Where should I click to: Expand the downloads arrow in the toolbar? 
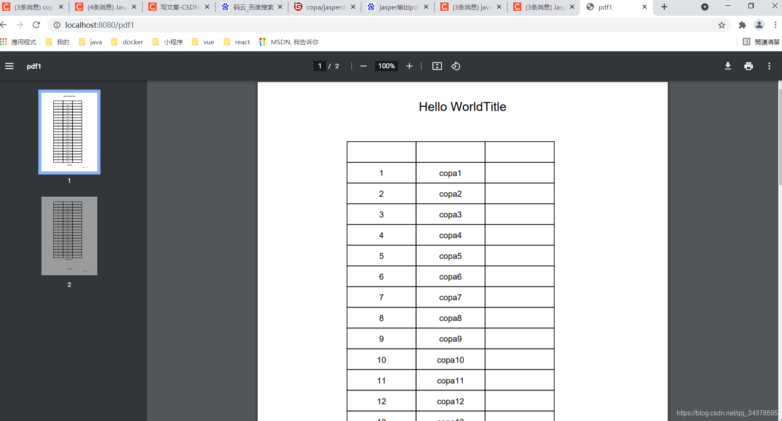(705, 7)
